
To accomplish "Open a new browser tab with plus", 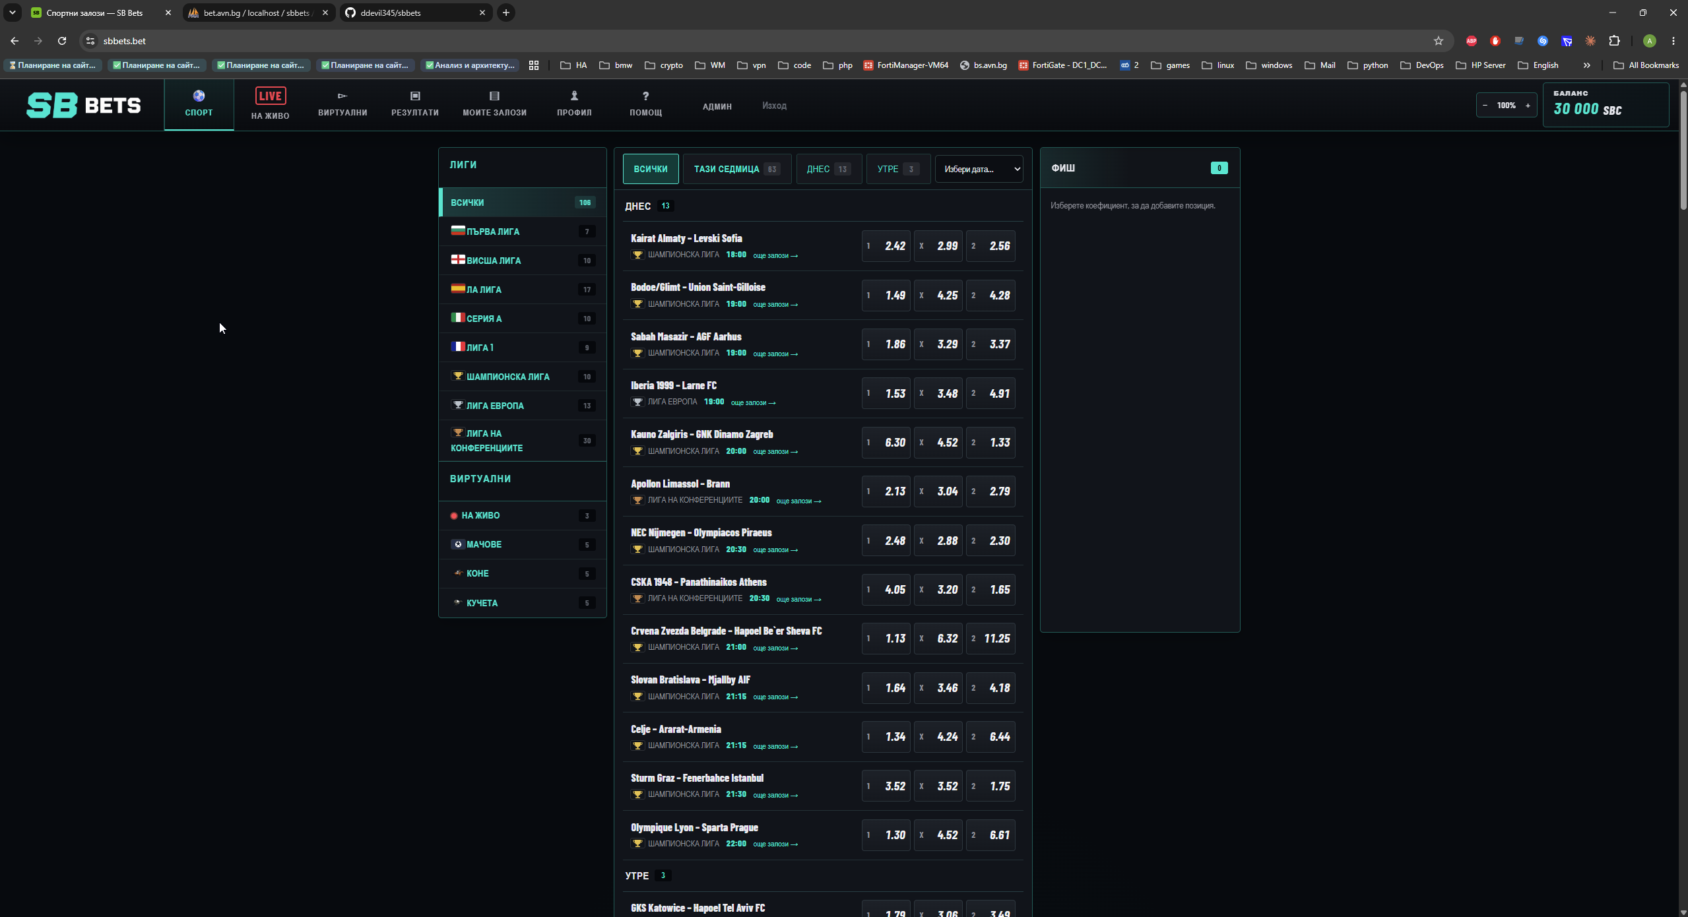I will pos(506,13).
